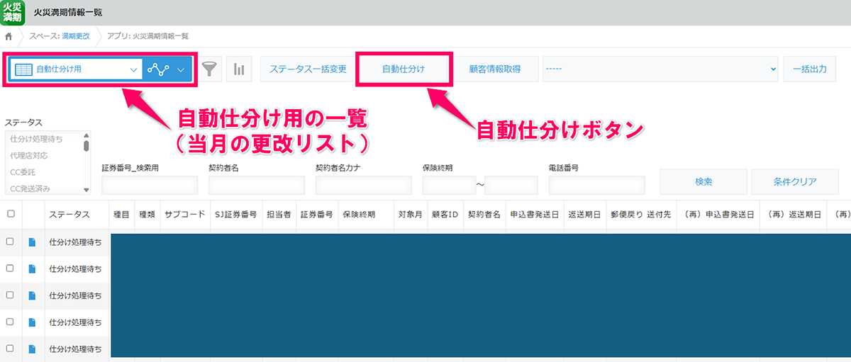Open record details icon in first row
This screenshot has height=362, width=851.
pyautogui.click(x=32, y=242)
